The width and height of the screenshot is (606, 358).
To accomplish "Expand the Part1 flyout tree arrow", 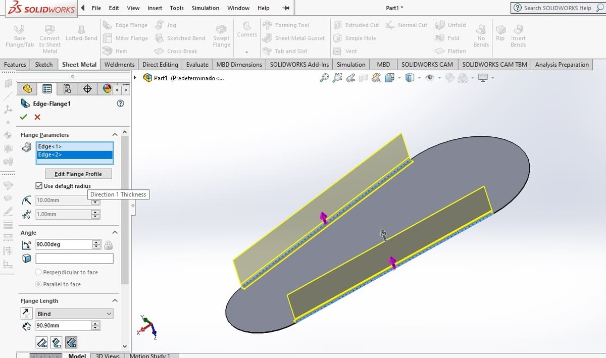I will pyautogui.click(x=135, y=77).
